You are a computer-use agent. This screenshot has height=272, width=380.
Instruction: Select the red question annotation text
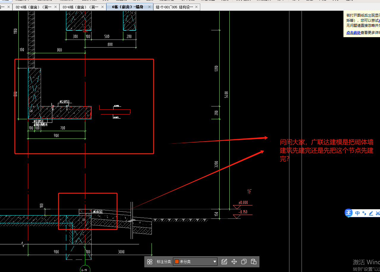point(327,150)
